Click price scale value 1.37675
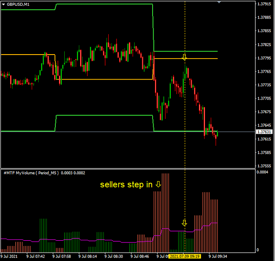Image resolution: width=275 pixels, height=261 pixels. click(264, 112)
